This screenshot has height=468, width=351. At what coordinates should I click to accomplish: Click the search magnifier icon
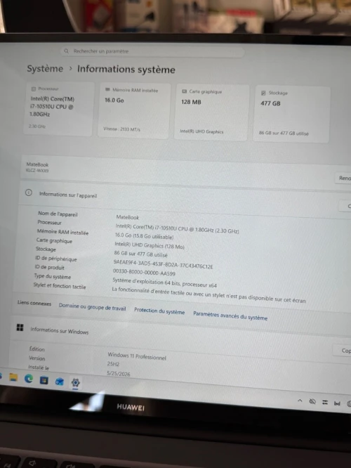(66, 51)
